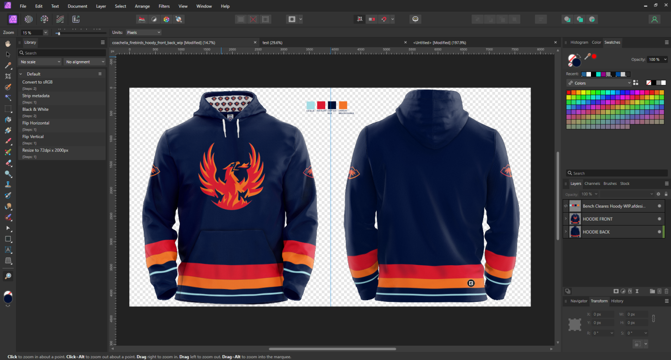Screen dimensions: 671x360
Task: Select the Crop tool
Action: tap(8, 76)
